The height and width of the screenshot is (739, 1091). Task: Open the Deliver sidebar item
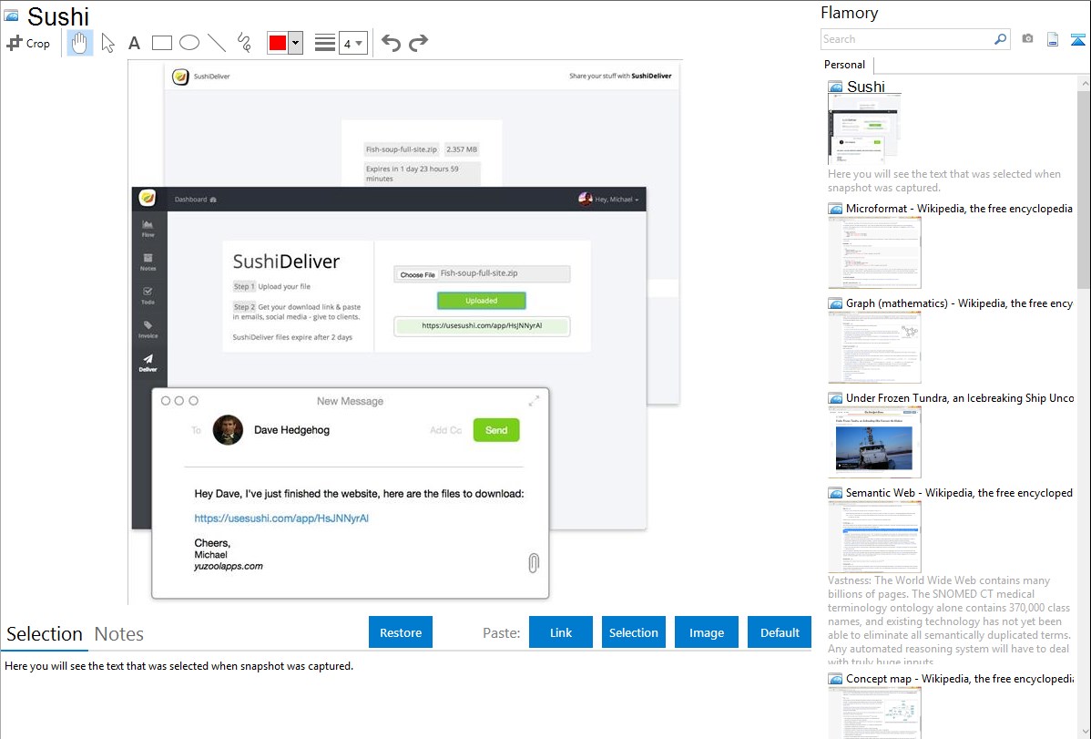coord(148,362)
